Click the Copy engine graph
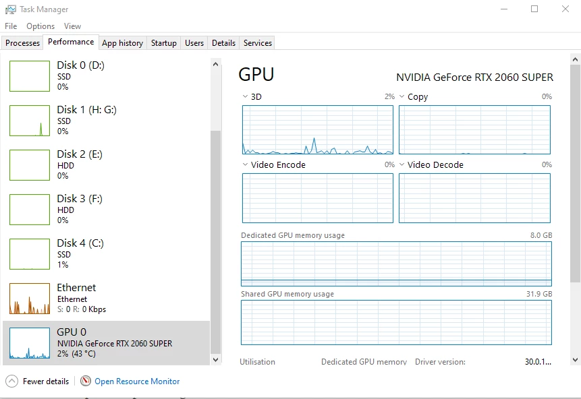This screenshot has width=581, height=399. pyautogui.click(x=474, y=130)
